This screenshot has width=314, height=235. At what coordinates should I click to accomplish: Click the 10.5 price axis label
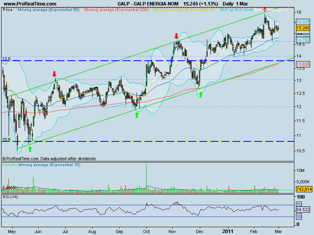click(x=300, y=151)
